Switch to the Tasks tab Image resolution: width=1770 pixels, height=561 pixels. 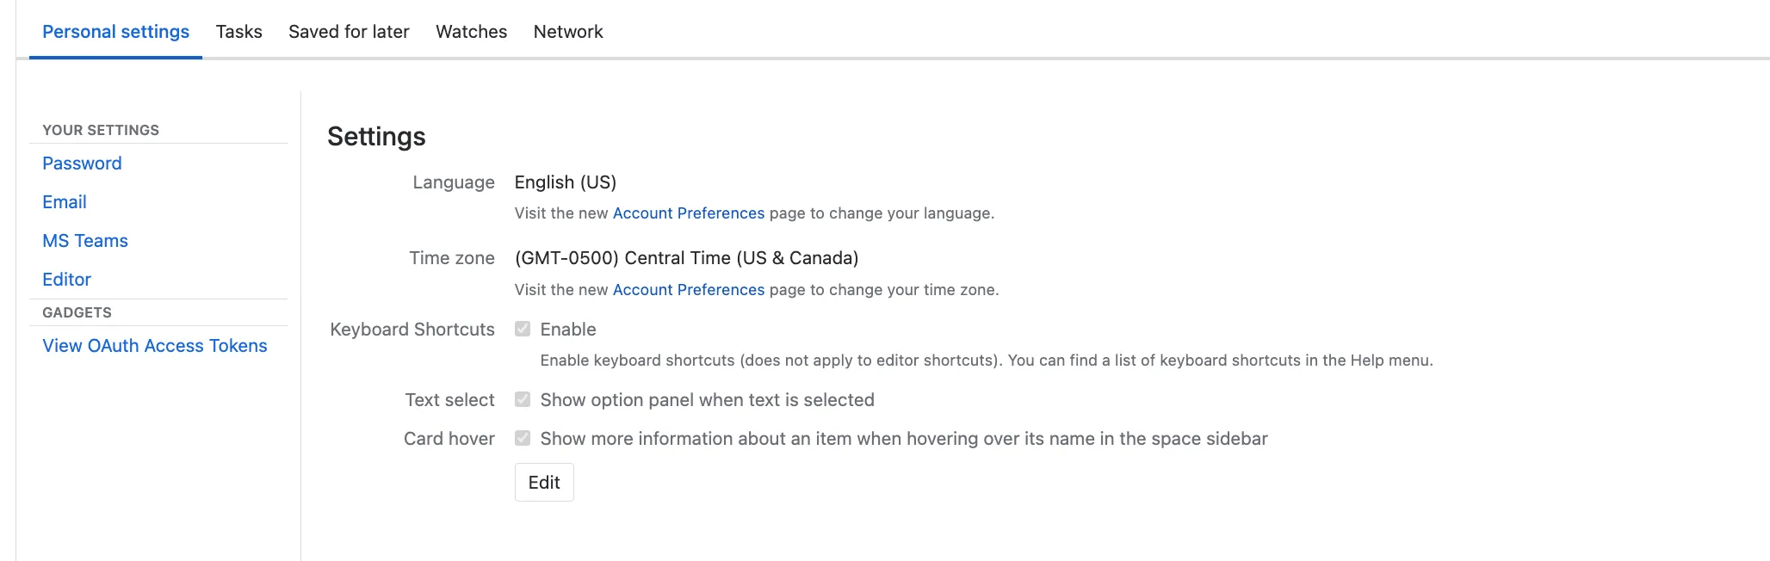click(238, 32)
